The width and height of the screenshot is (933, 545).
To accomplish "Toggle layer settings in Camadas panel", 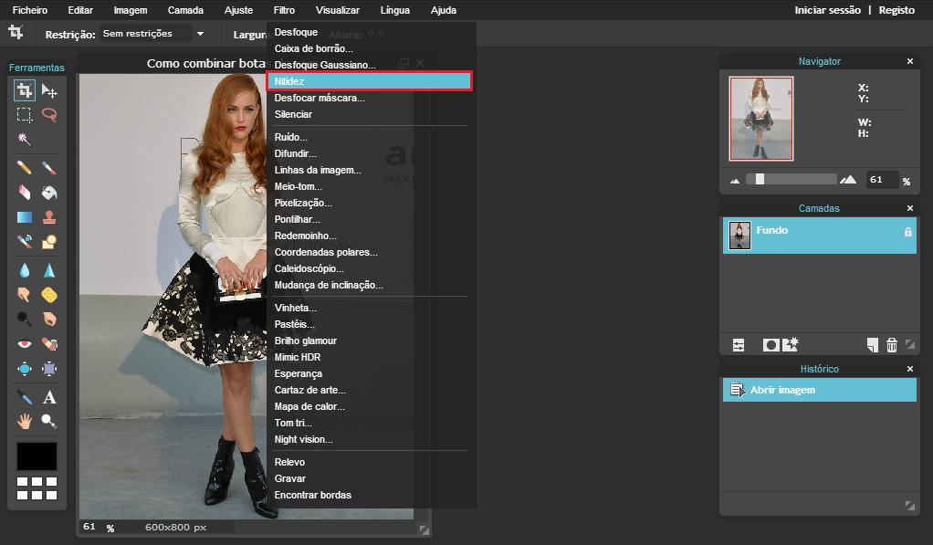I will (x=739, y=344).
